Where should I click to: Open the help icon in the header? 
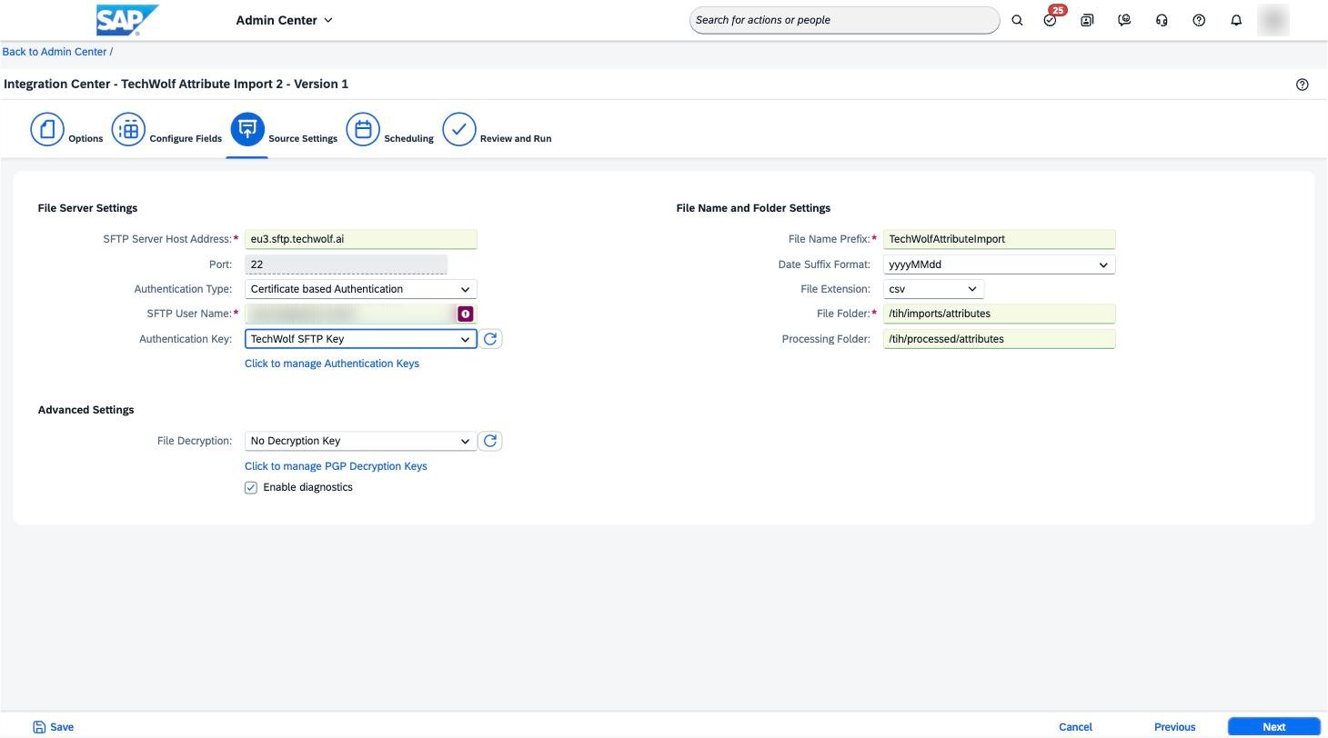[x=1199, y=20]
